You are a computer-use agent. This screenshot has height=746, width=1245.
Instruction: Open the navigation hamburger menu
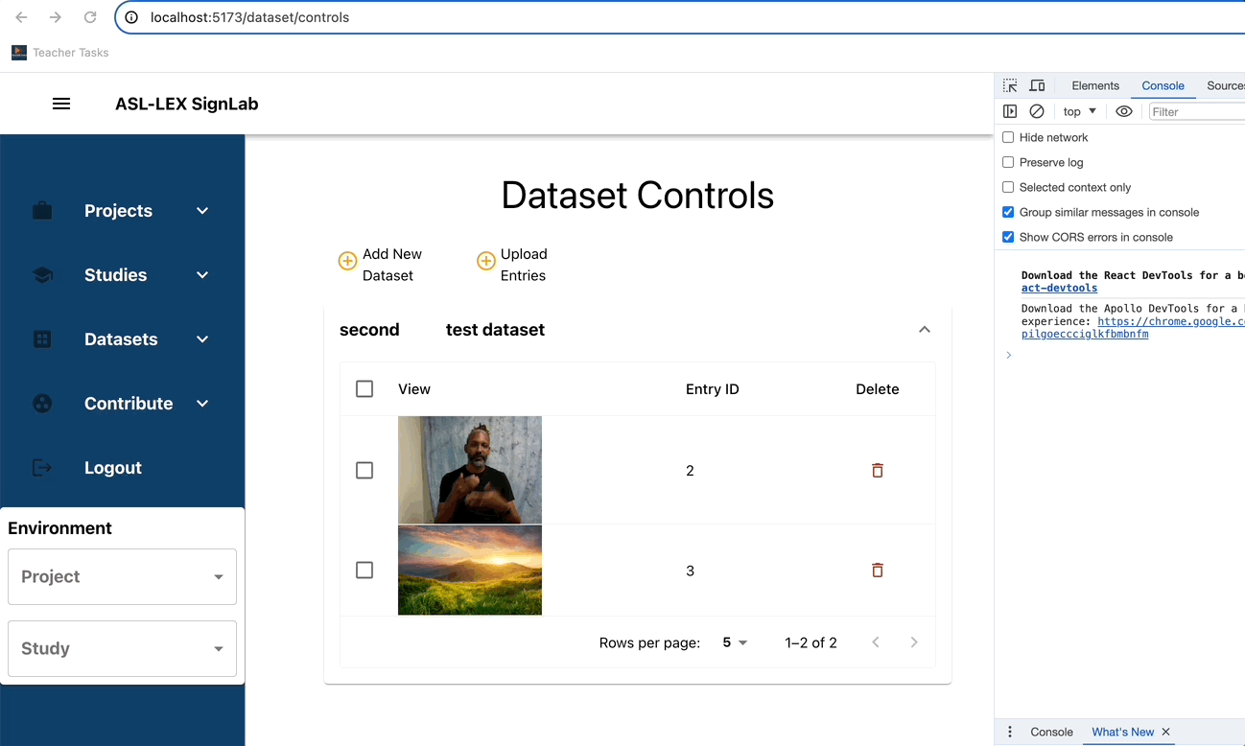pos(61,103)
